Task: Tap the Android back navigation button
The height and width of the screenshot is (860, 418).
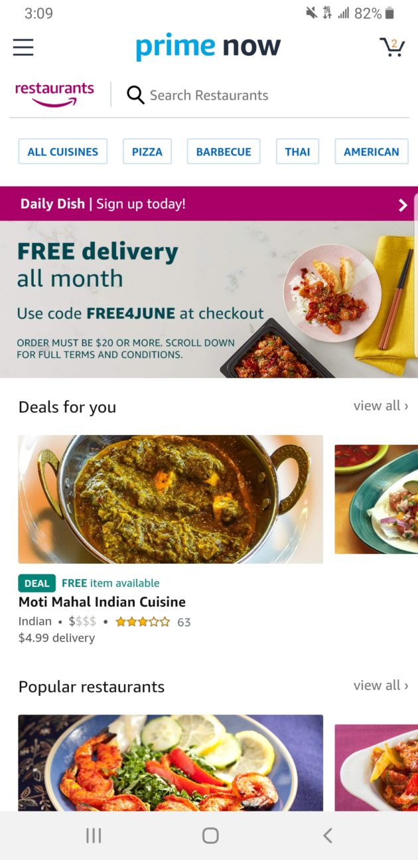Action: [x=327, y=835]
